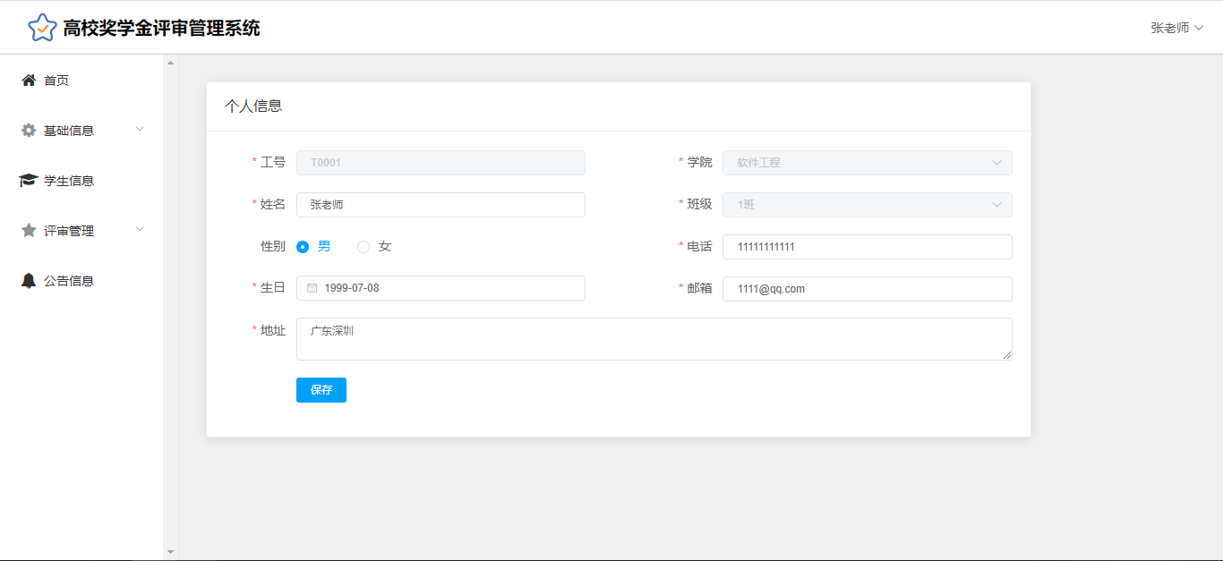Click the 个人信息 card heading
Image resolution: width=1223 pixels, height=561 pixels.
253,106
